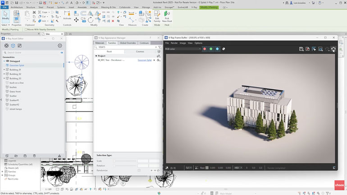Screen dimensions: 347x195
Task: Click the clear image icon in Frame Buffer
Action: [x=308, y=49]
